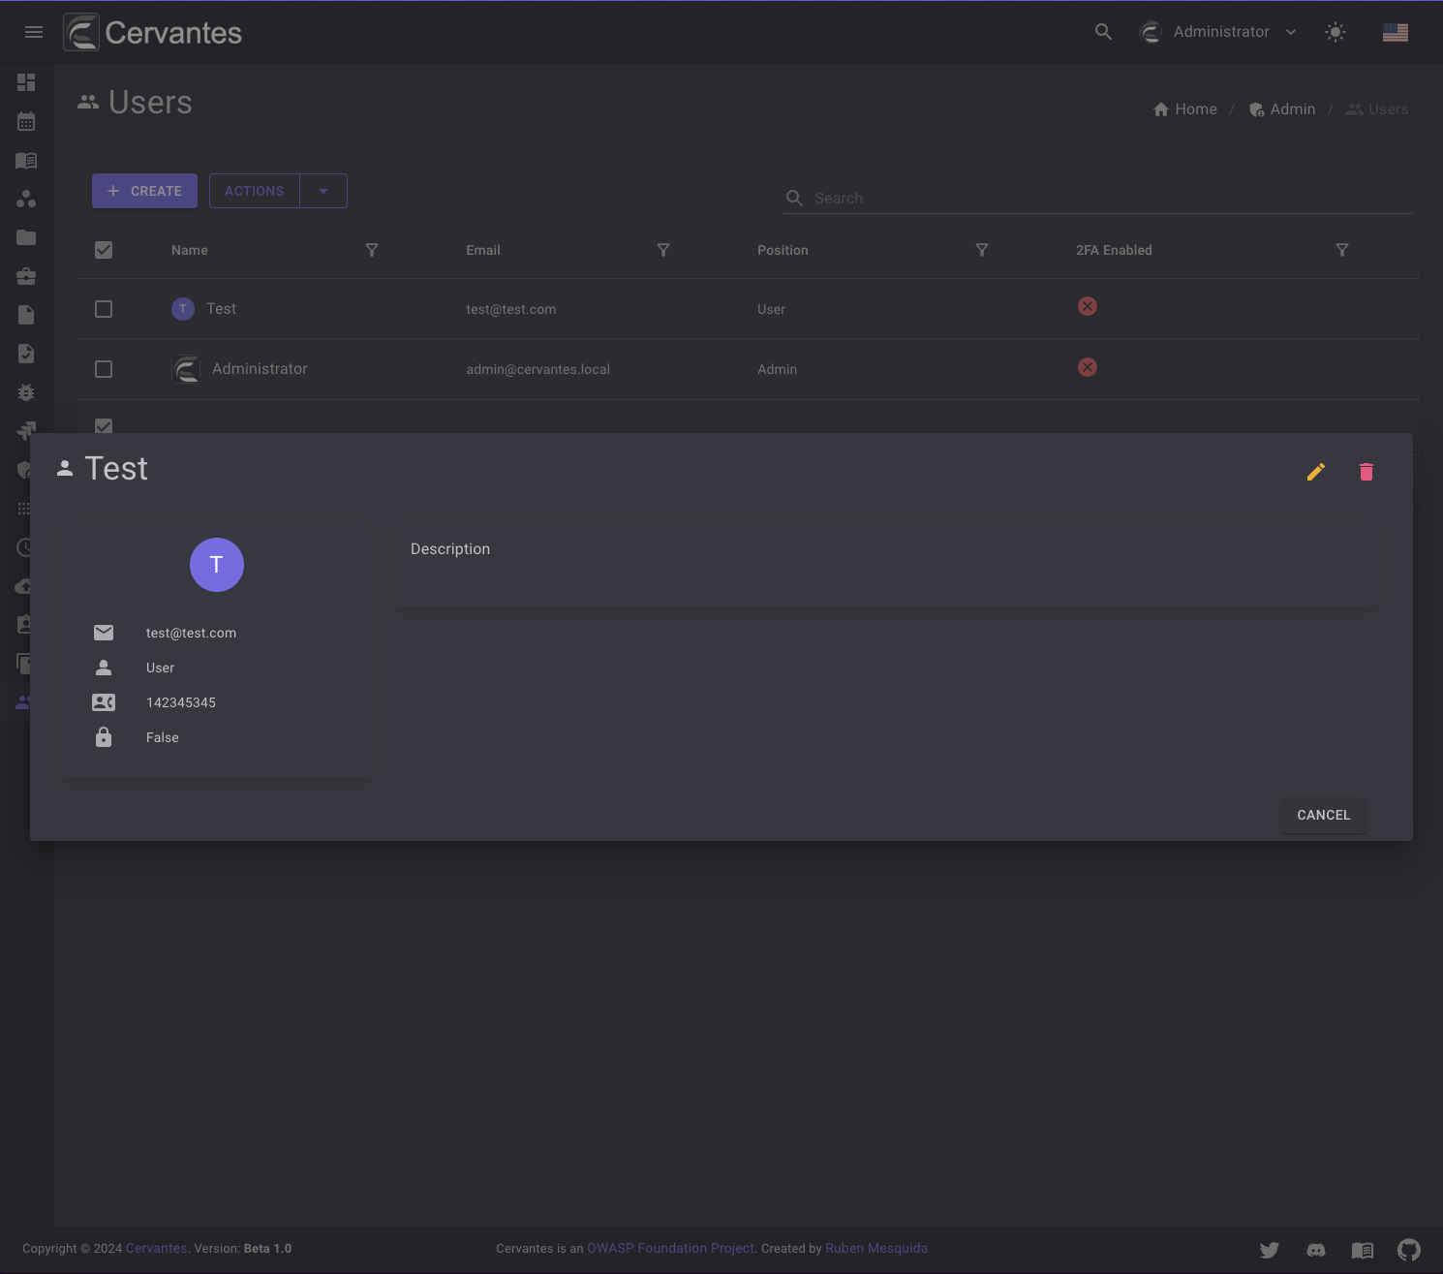The width and height of the screenshot is (1443, 1274).
Task: Click the search magnifier in users table
Action: click(794, 198)
